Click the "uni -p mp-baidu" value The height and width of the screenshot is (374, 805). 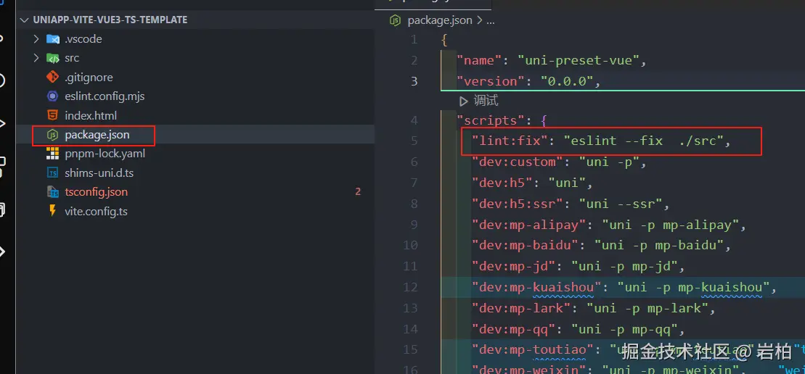pos(659,246)
